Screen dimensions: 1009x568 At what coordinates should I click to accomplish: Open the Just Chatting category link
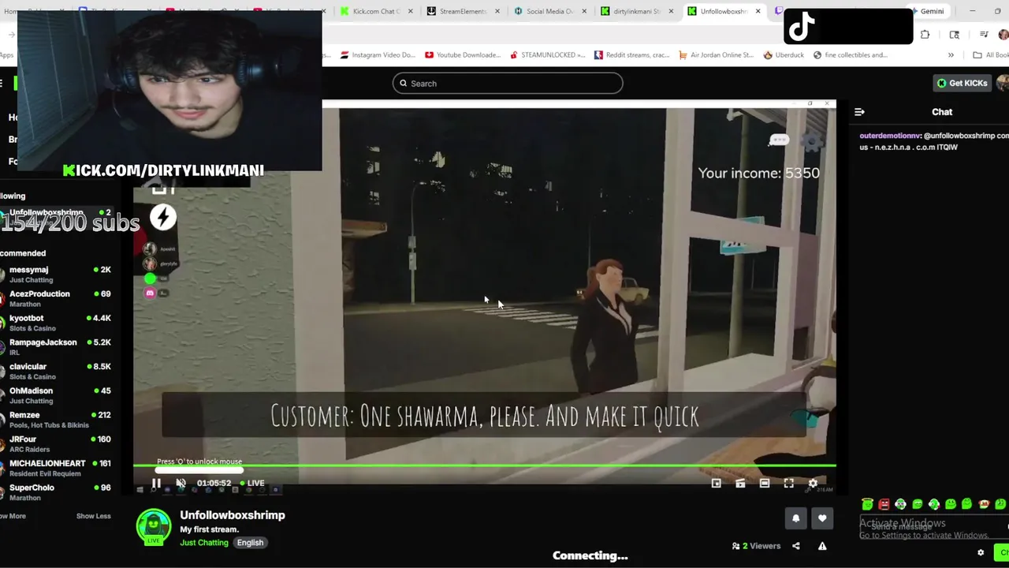click(x=204, y=543)
